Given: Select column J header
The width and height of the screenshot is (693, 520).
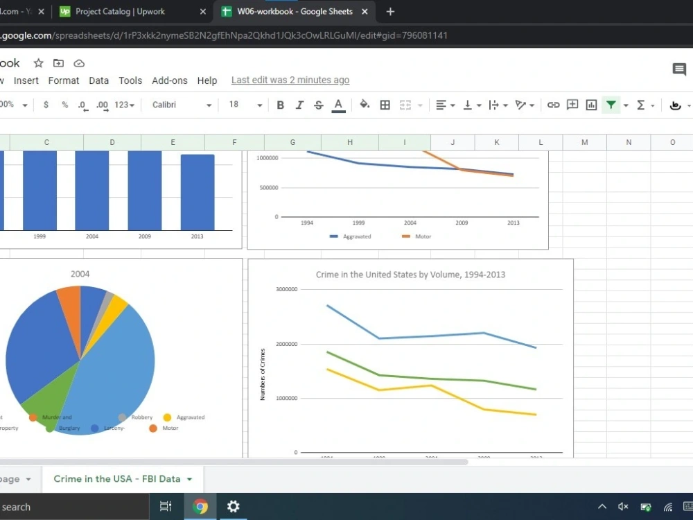Looking at the screenshot, I should [453, 142].
